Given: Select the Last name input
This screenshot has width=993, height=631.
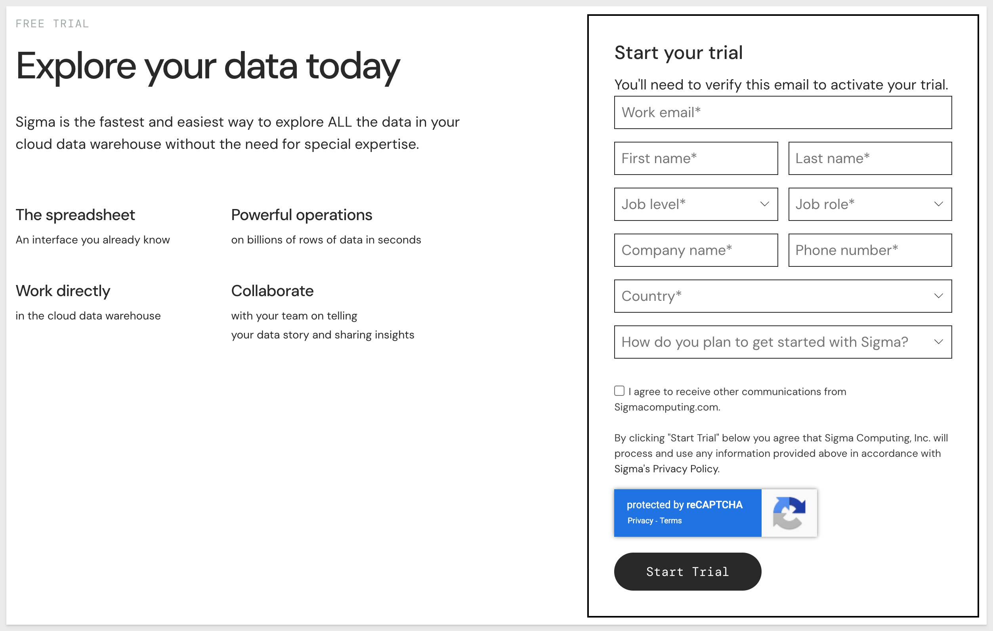Looking at the screenshot, I should (x=870, y=159).
